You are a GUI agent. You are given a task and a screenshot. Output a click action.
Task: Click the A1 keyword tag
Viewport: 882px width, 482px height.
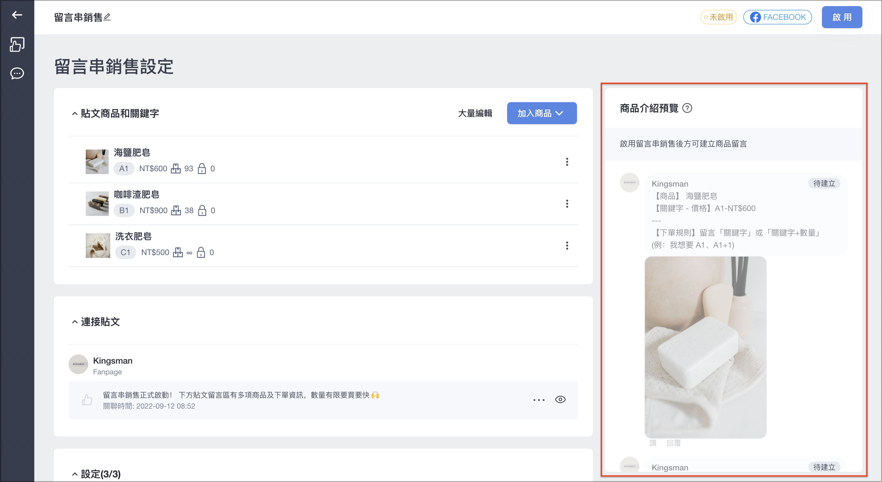click(x=124, y=169)
